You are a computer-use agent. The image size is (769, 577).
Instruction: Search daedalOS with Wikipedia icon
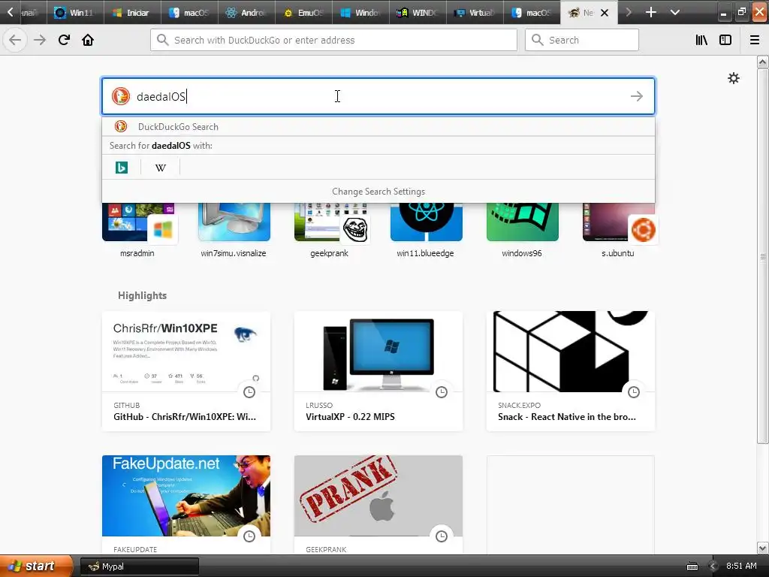[161, 168]
